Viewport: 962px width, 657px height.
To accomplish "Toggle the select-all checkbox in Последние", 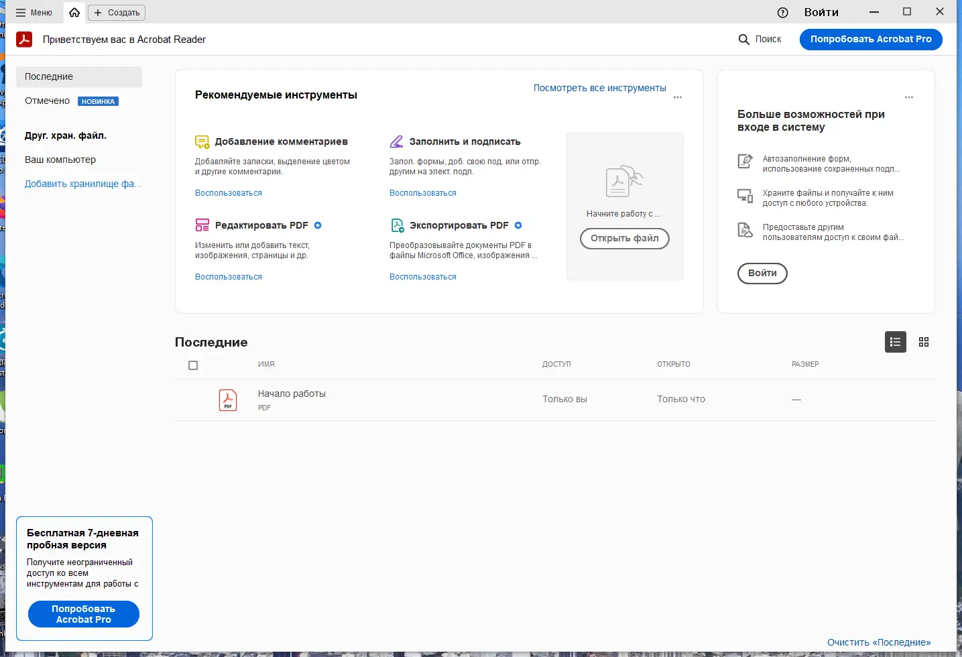I will pyautogui.click(x=193, y=365).
